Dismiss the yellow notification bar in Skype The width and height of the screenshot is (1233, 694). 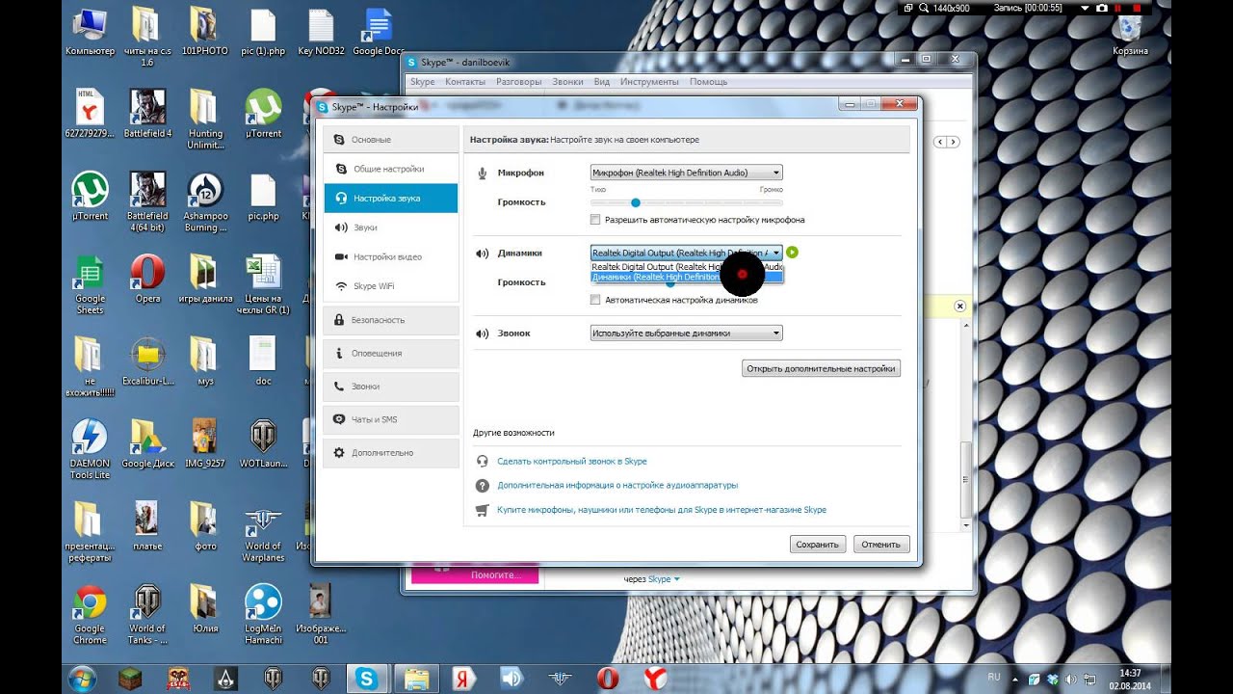pyautogui.click(x=959, y=306)
